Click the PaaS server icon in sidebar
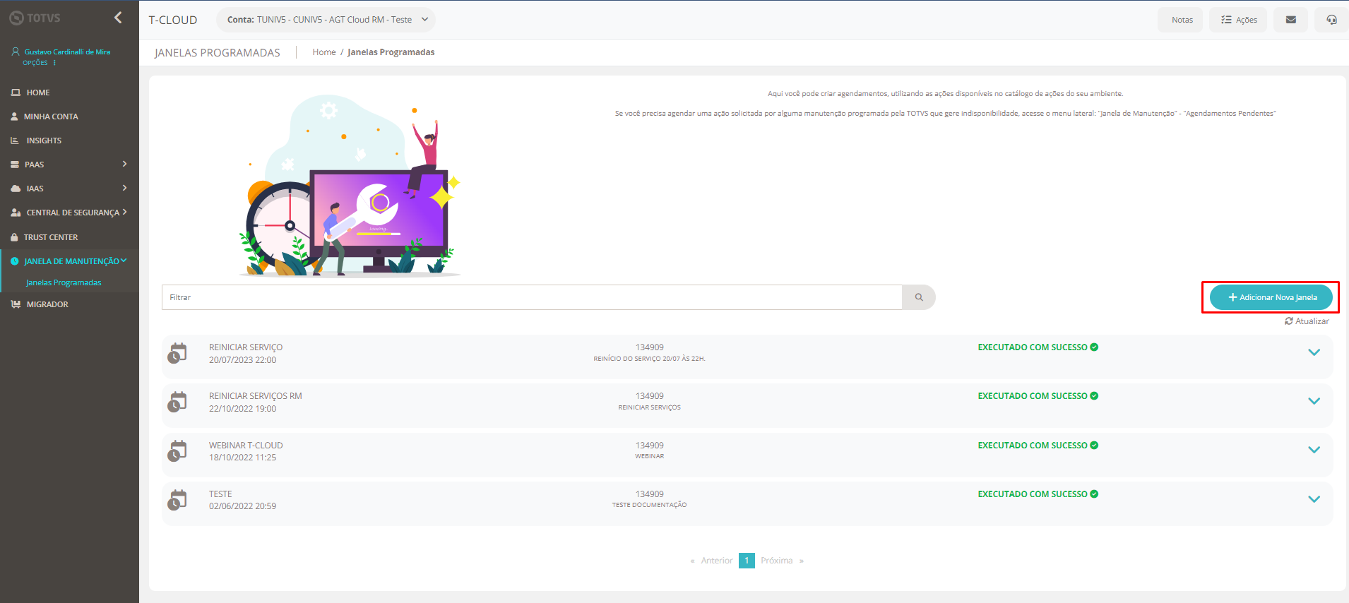 (15, 165)
